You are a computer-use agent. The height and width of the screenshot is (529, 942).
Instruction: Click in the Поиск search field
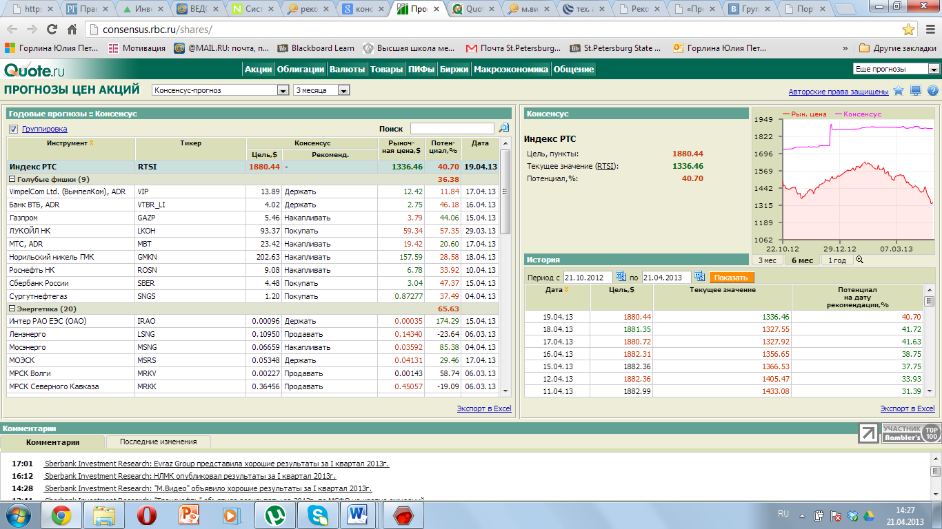[x=452, y=128]
